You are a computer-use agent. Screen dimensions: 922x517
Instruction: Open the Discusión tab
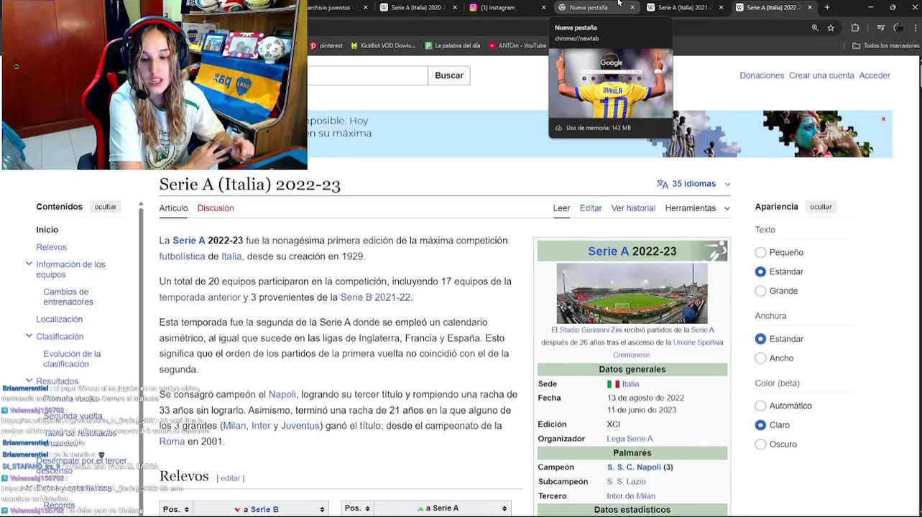(x=216, y=208)
